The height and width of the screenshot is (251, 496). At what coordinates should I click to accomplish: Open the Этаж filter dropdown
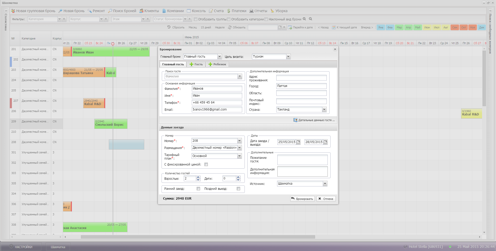tap(143, 19)
